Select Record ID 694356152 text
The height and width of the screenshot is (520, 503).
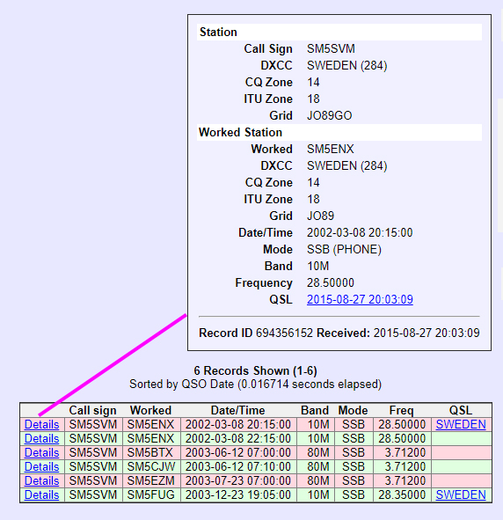tap(256, 333)
